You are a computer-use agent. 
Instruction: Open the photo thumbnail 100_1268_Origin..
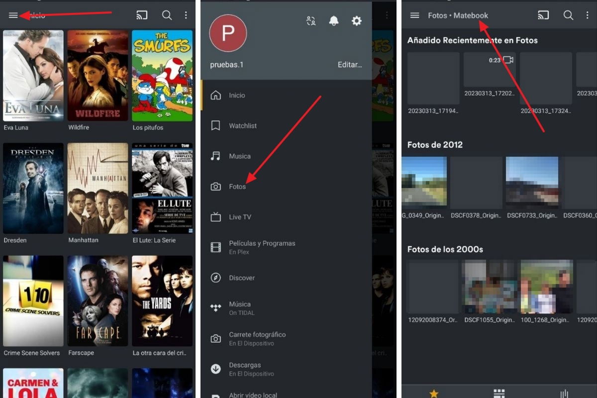coord(546,286)
